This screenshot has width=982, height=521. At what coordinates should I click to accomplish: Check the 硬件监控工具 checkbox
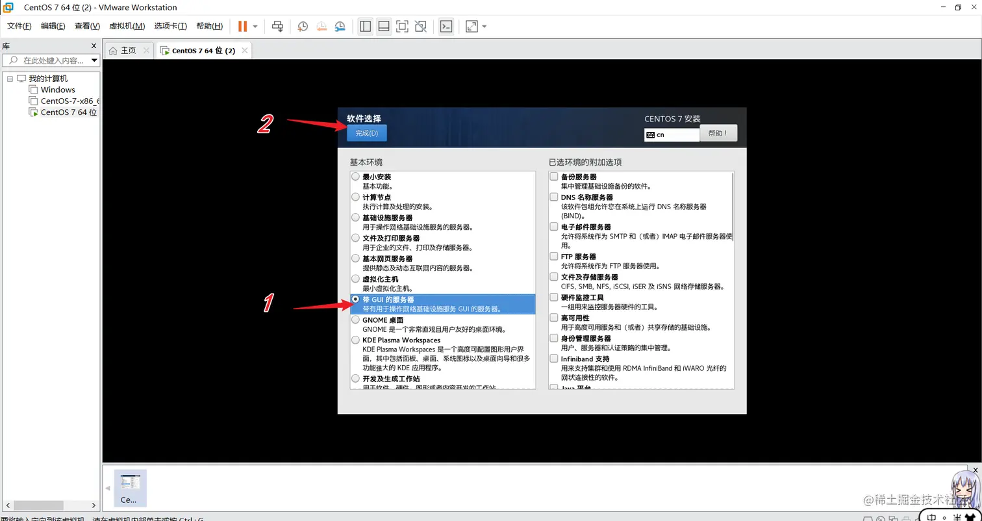click(554, 298)
